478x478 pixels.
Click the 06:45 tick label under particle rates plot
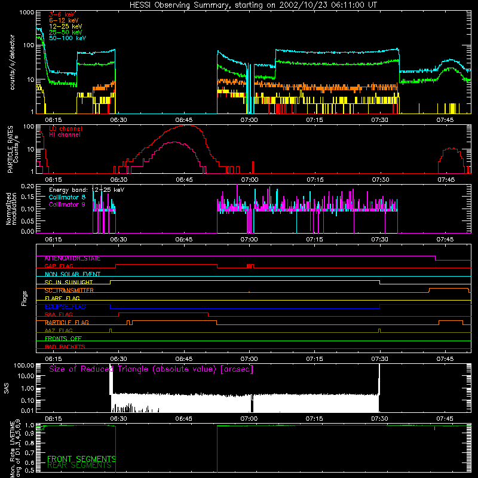pos(184,180)
